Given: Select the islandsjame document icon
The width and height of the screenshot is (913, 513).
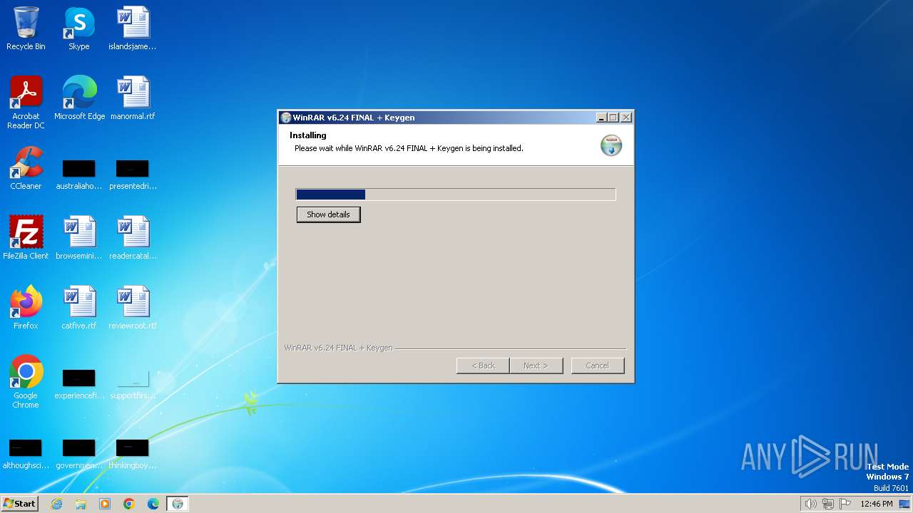Looking at the screenshot, I should 133,28.
